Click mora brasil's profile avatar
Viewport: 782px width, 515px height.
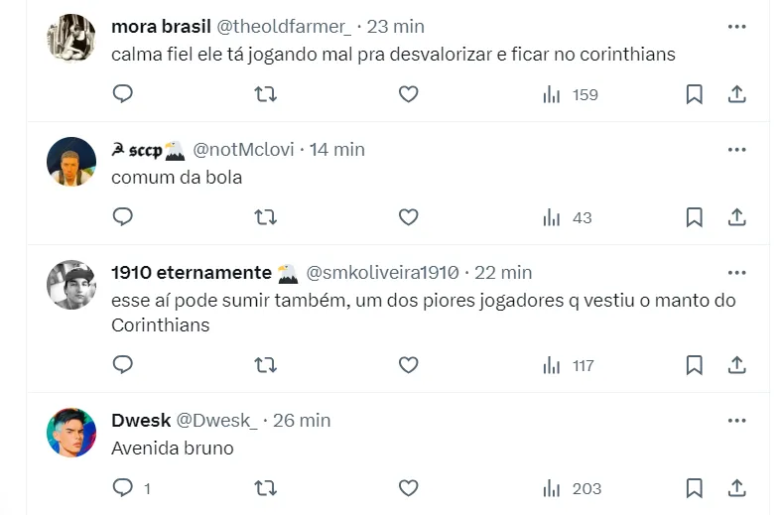pos(71,39)
